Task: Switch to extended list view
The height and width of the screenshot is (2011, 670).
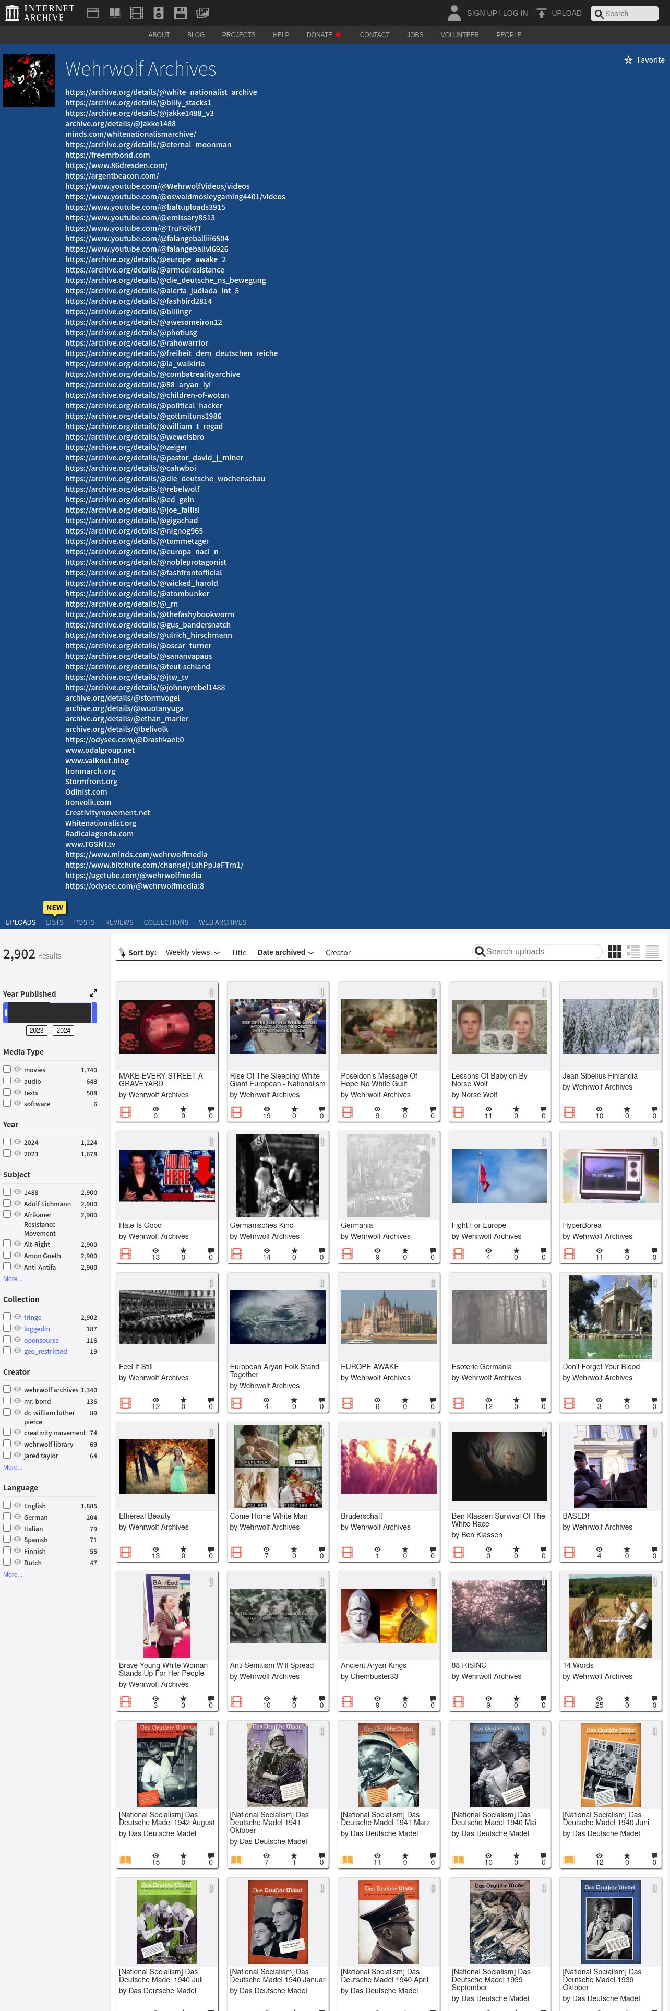Action: point(633,952)
